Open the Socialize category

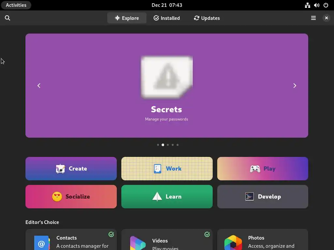[71, 197]
